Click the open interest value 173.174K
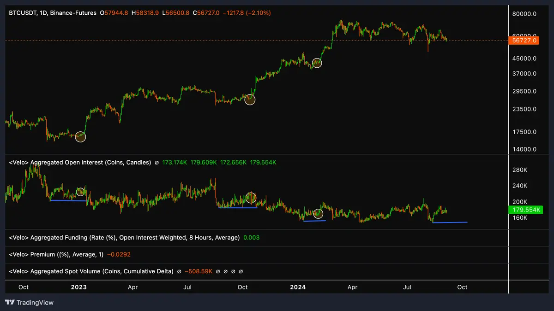Screen dimensions: 554x311 (175, 163)
